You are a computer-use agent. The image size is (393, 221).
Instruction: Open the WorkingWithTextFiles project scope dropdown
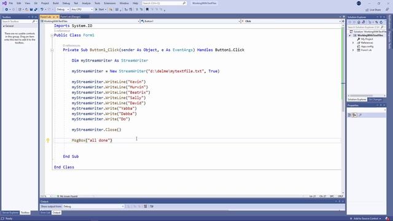(x=90, y=21)
